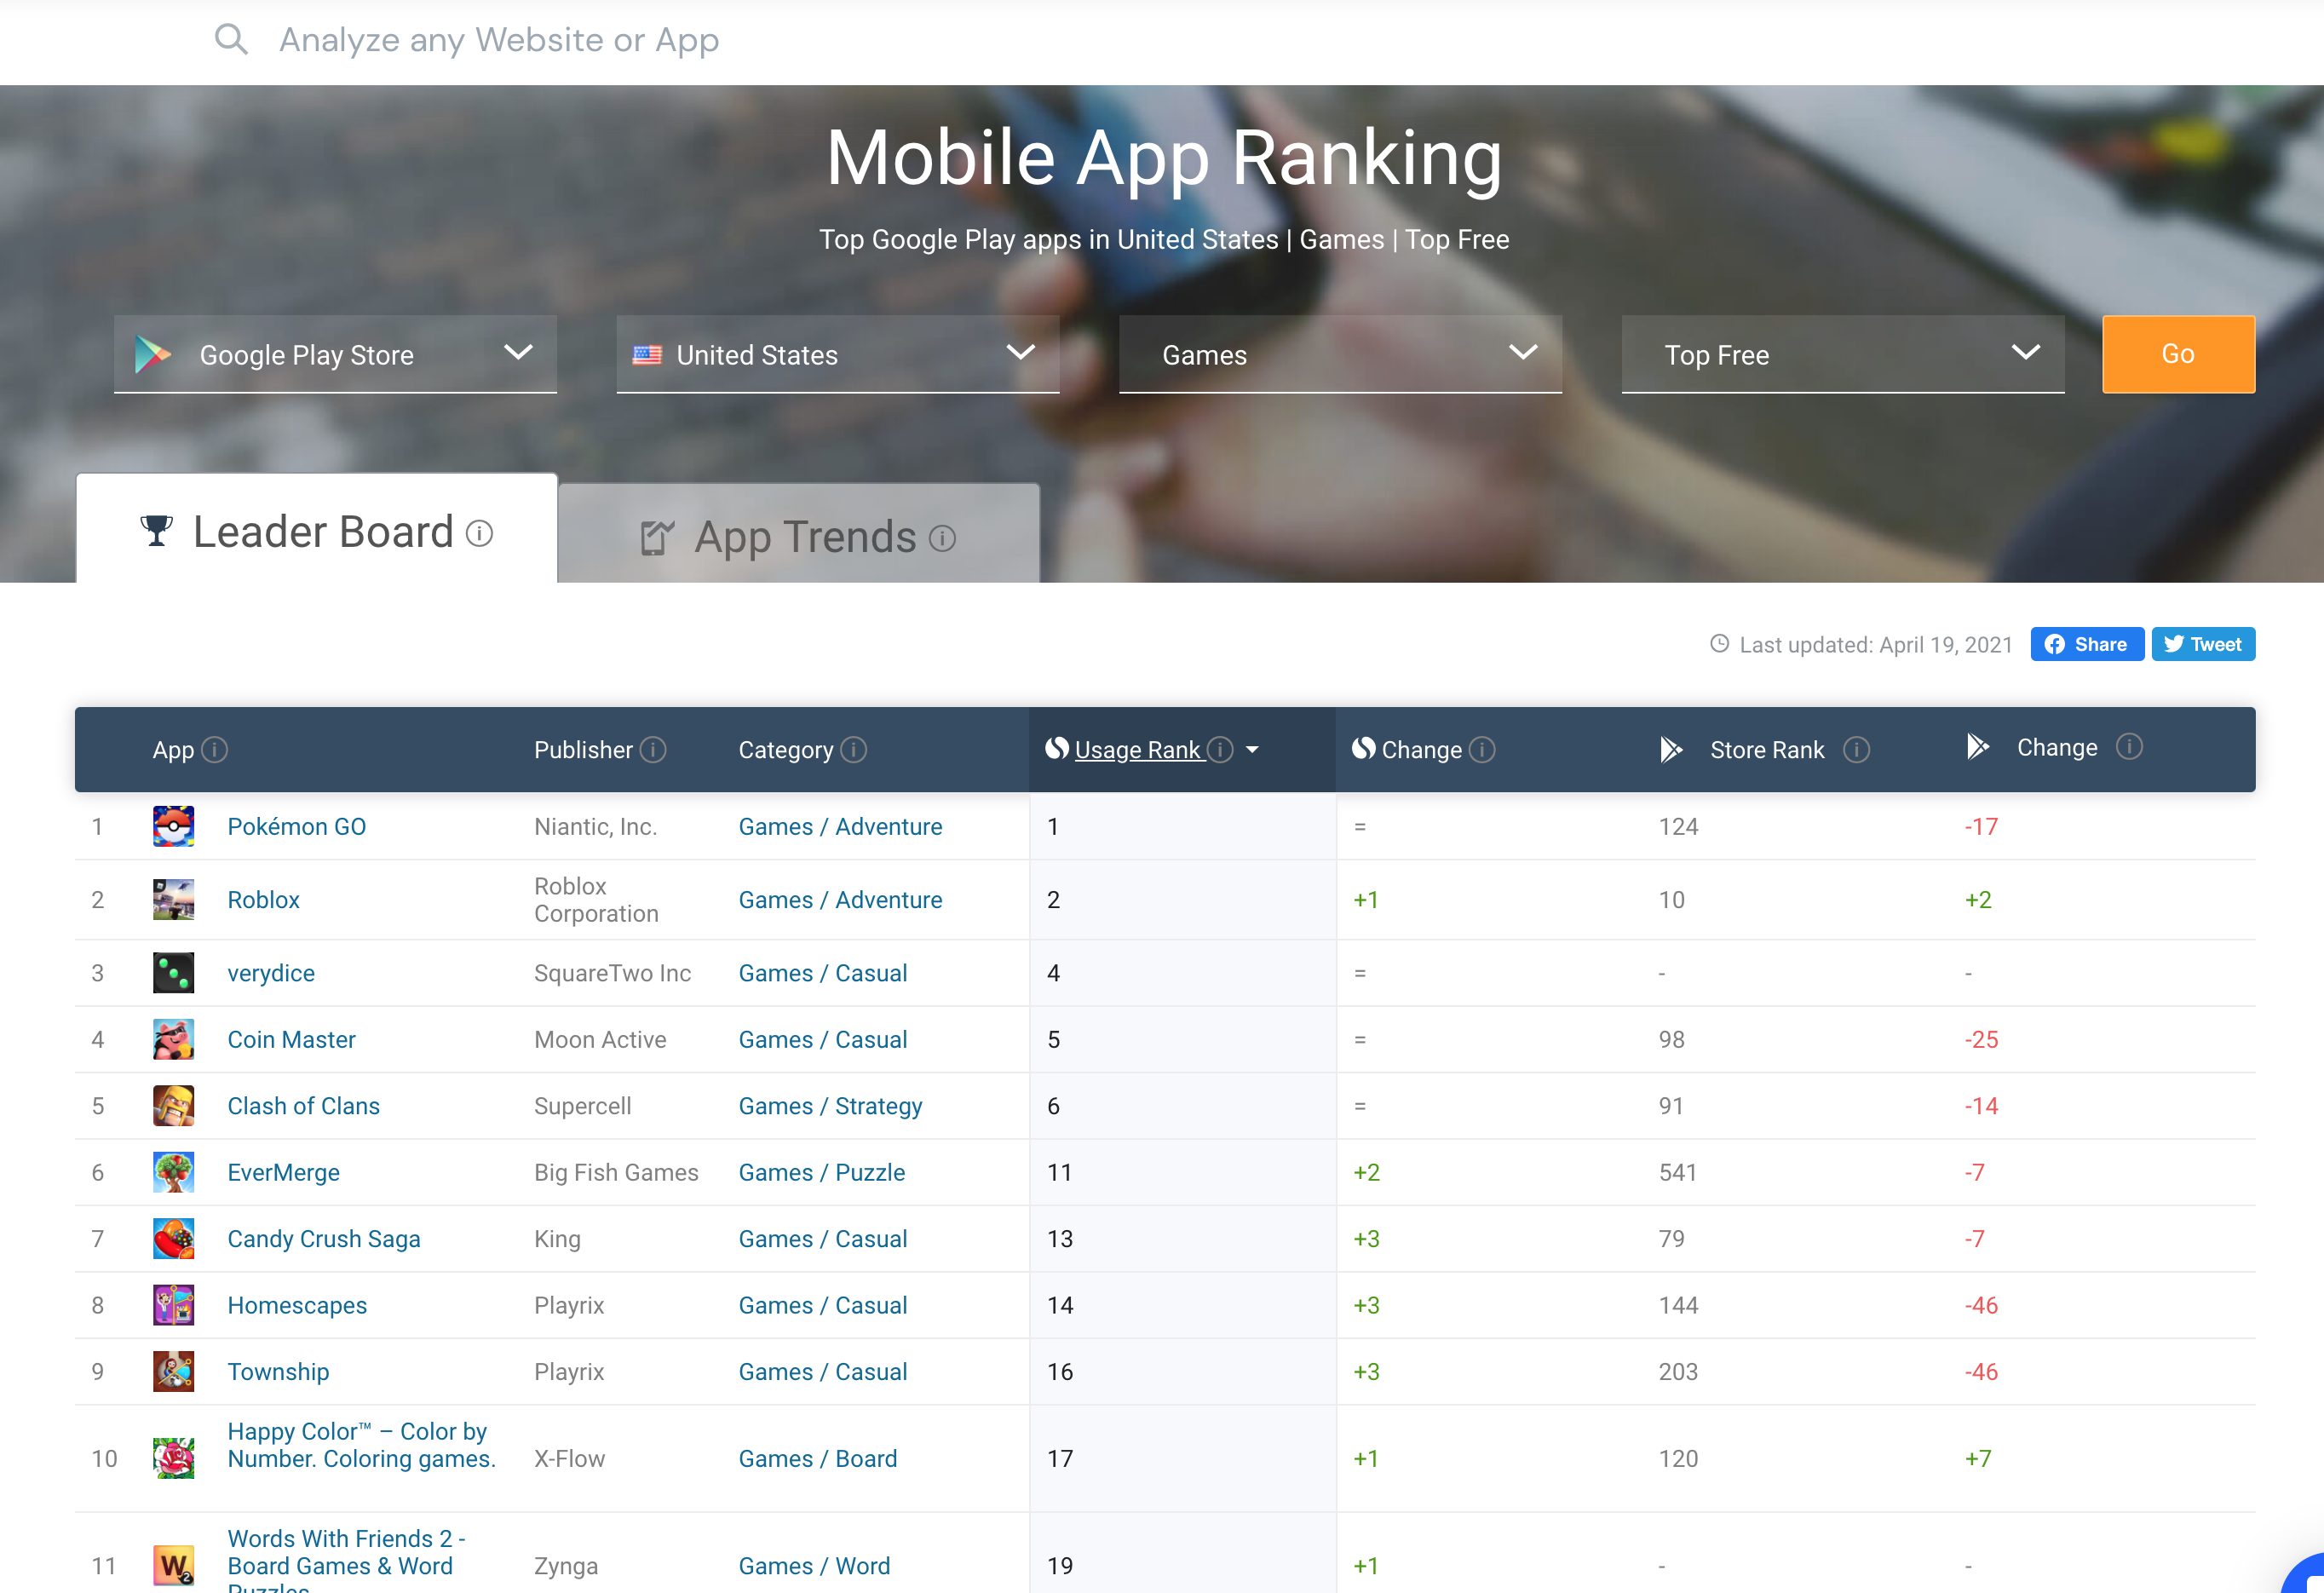Switch to the App Trends tab
The width and height of the screenshot is (2324, 1593).
[x=798, y=536]
